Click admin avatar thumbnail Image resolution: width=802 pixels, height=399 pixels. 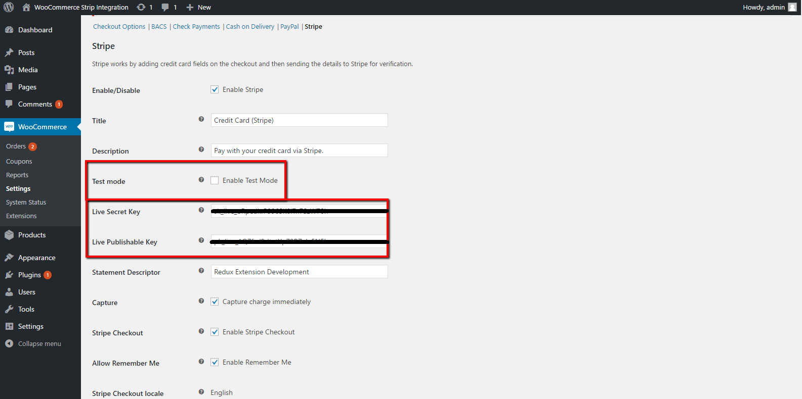coord(792,7)
